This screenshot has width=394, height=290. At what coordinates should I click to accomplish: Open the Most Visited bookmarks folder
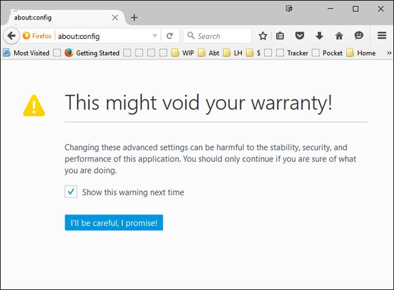click(26, 53)
